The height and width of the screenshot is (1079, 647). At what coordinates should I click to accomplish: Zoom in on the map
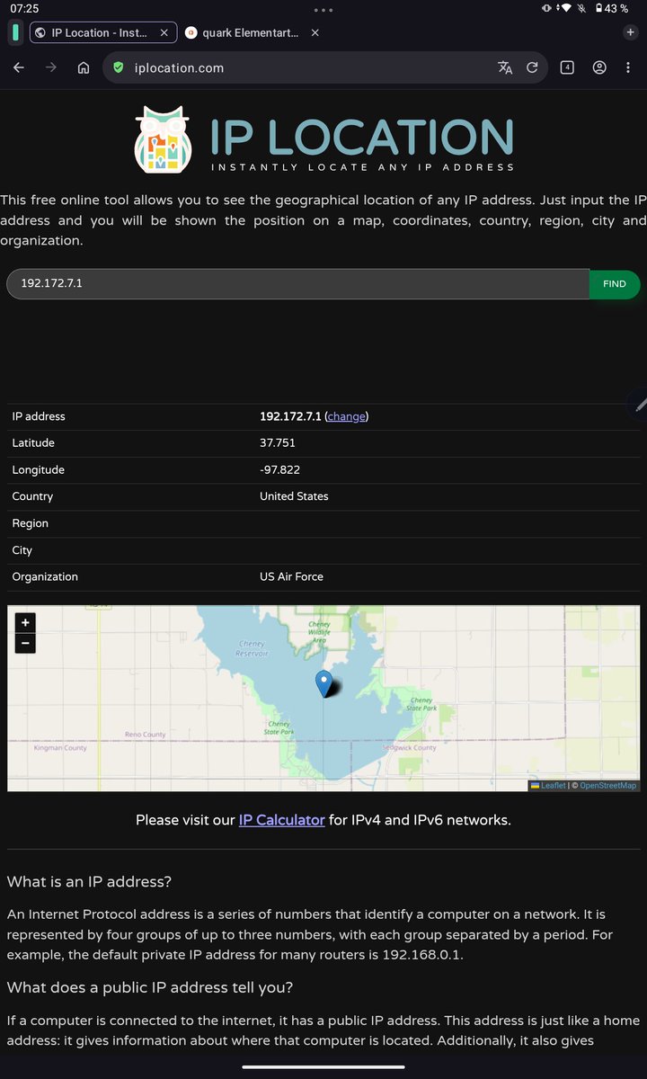click(x=25, y=622)
